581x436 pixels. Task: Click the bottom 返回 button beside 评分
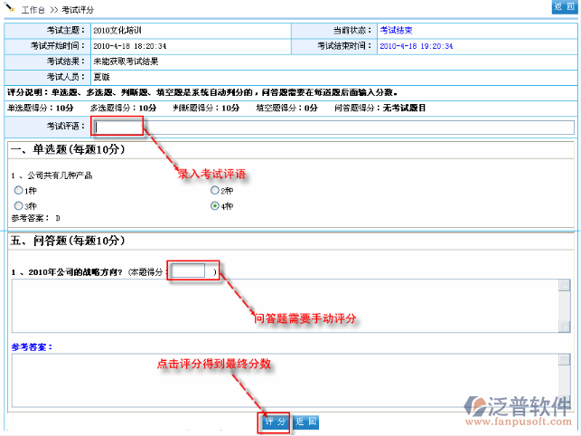[x=305, y=422]
